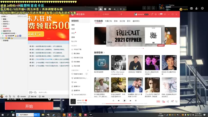The height and width of the screenshot is (117, 208).
Task: Open the listen-together people icon
Action: (x=172, y=101)
